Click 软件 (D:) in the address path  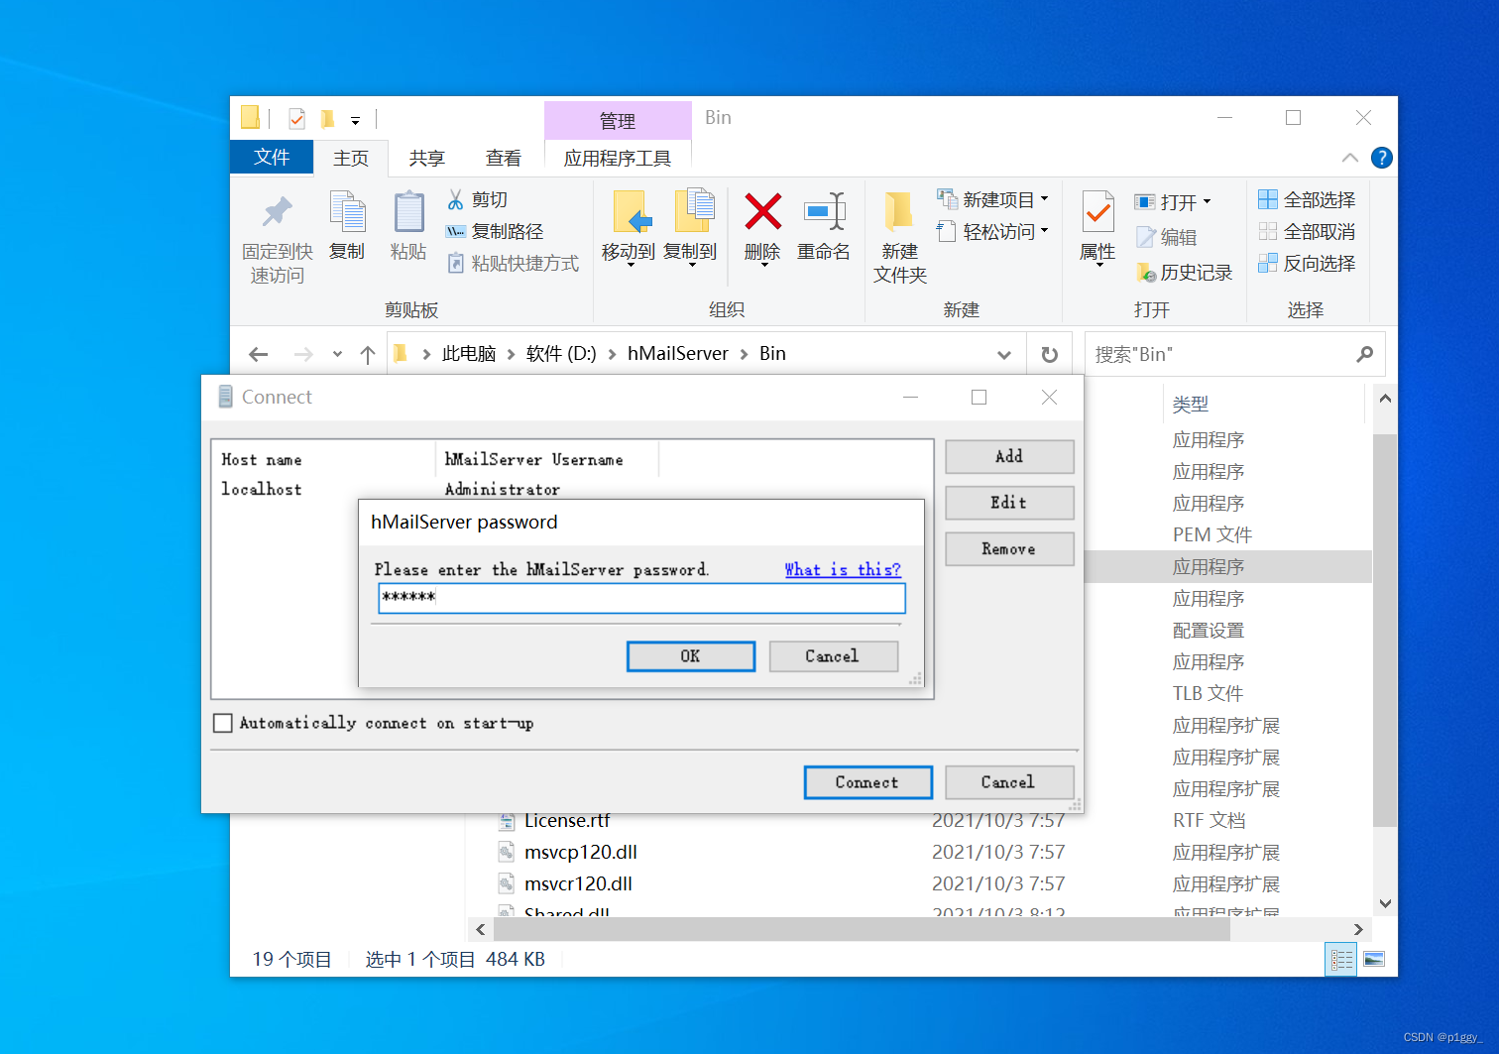tap(561, 354)
